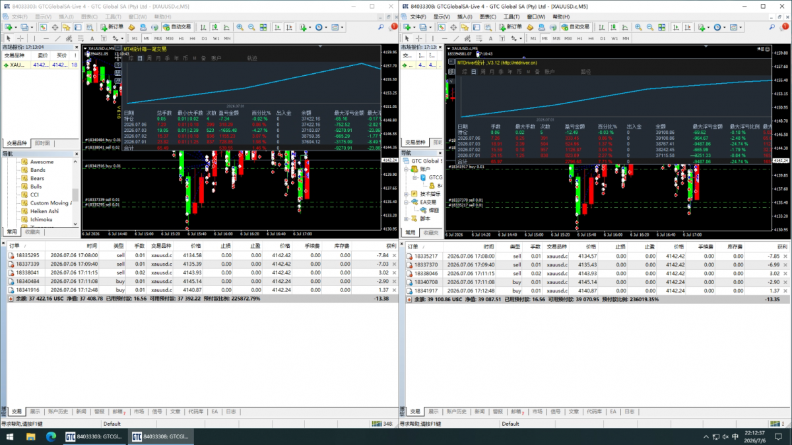Screen dimensions: 792x445
Task: Click order 18340708 row in right terminal
Action: click(x=597, y=281)
